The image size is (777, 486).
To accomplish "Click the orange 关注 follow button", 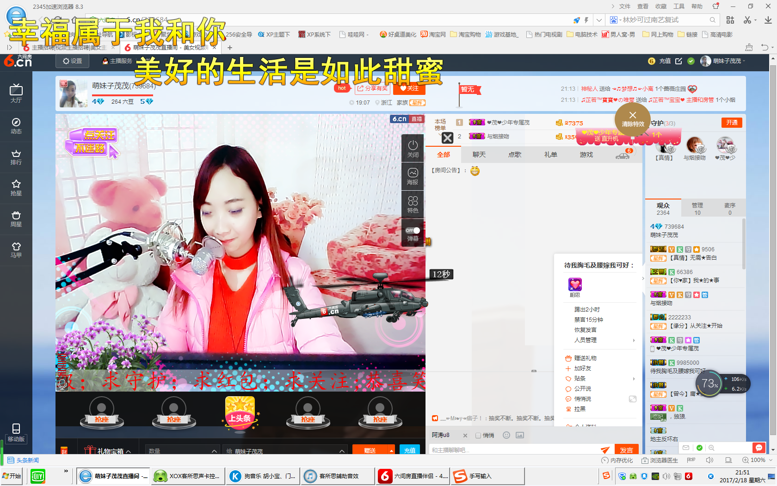I will coord(409,88).
